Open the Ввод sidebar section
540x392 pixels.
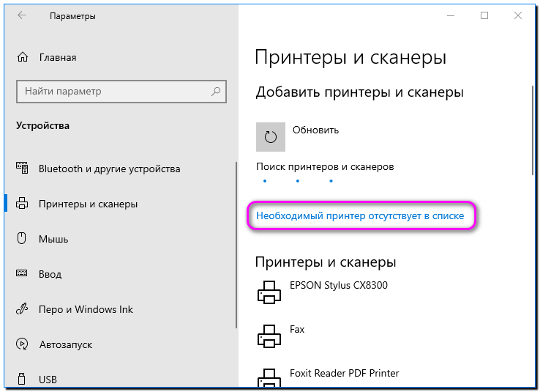[51, 274]
